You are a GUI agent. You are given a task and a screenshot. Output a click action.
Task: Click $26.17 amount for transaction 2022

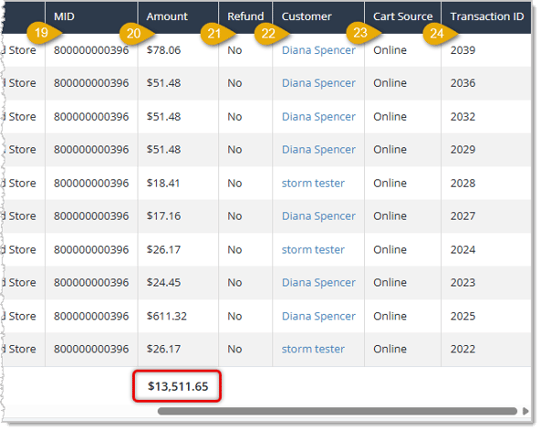click(x=163, y=349)
